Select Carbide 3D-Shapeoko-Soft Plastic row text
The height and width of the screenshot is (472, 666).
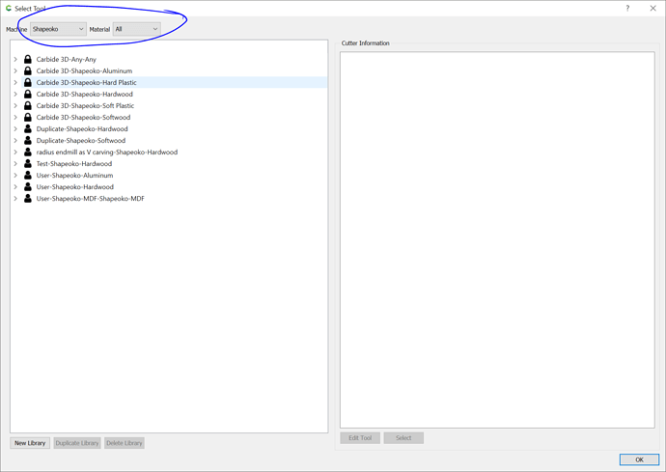point(85,105)
